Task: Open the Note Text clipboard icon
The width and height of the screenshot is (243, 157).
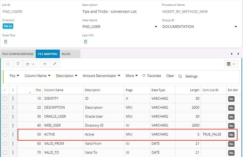Action: (x=5, y=41)
